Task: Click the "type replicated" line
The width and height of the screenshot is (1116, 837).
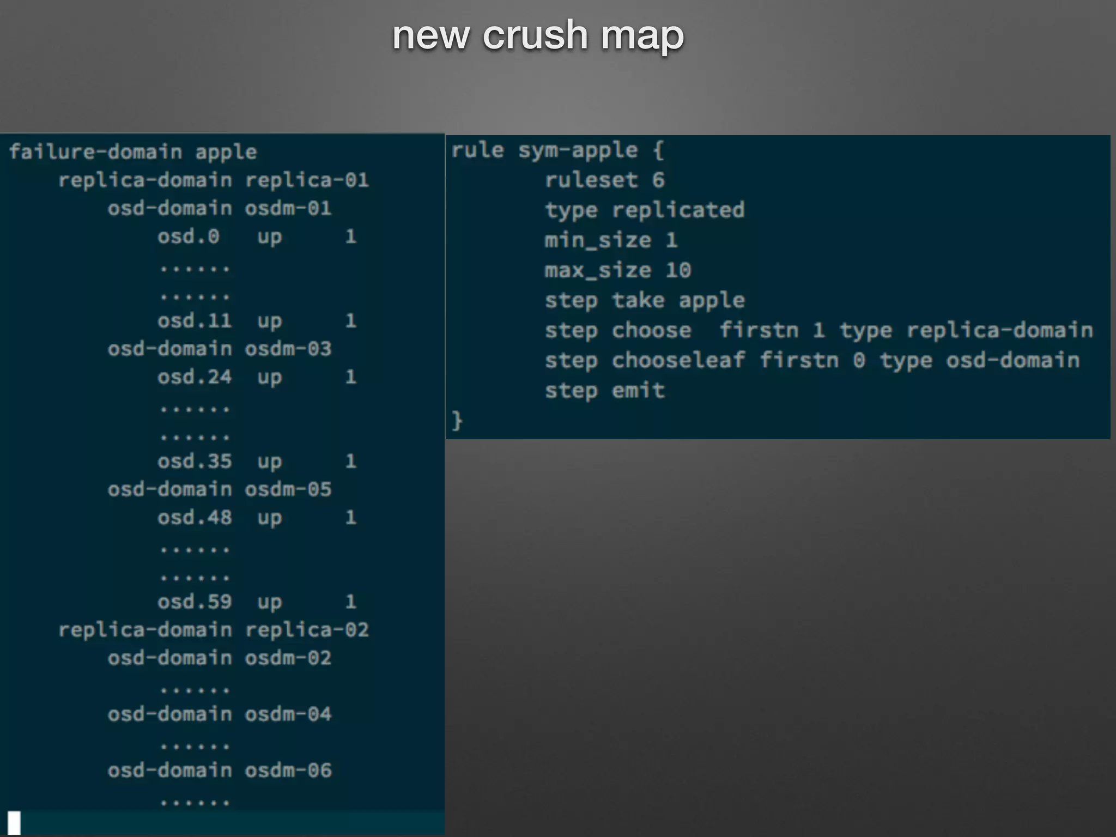Action: [x=645, y=211]
